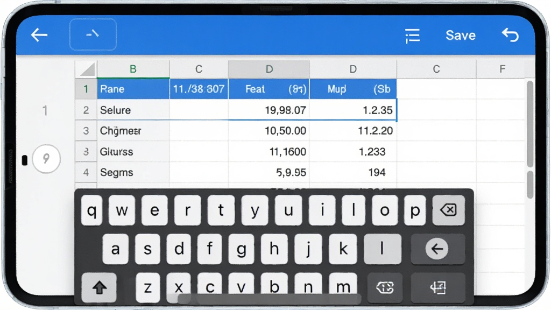Screen dimensions: 551x310
Task: Select the cell "Segms"
Action: [x=133, y=172]
